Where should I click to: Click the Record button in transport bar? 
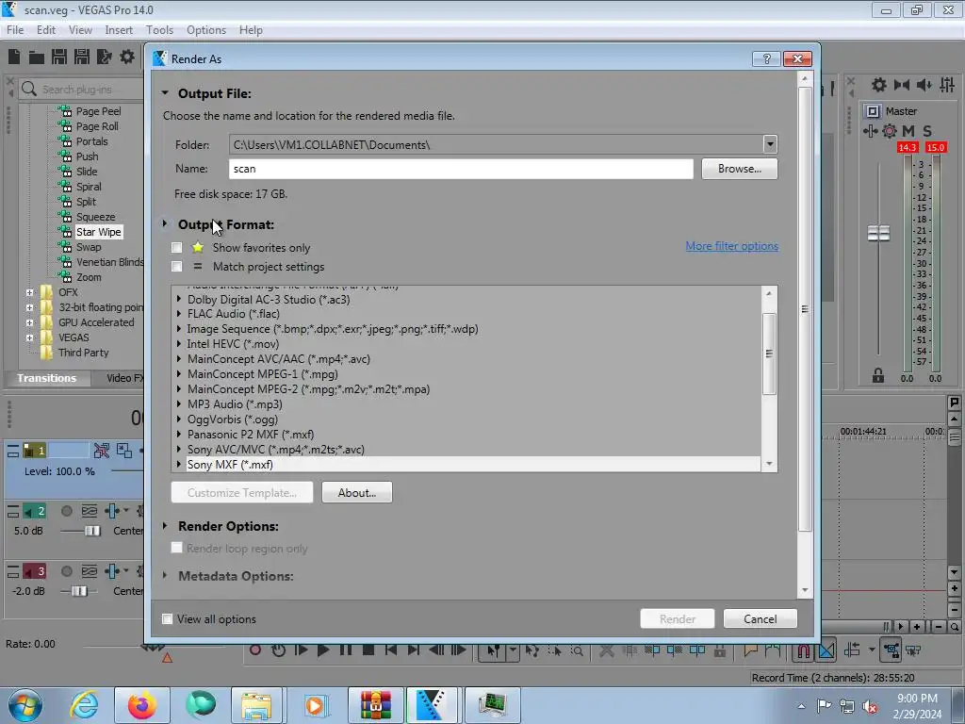pyautogui.click(x=255, y=650)
